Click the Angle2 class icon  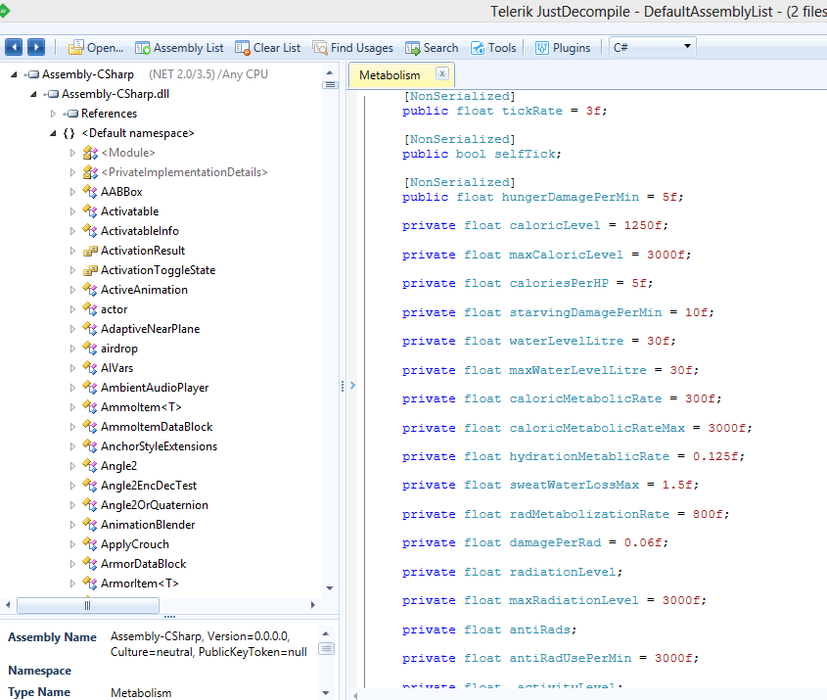click(90, 466)
